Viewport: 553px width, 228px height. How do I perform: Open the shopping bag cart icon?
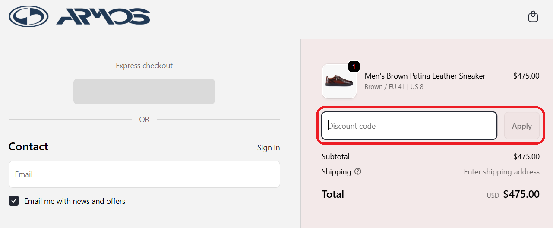(x=533, y=17)
